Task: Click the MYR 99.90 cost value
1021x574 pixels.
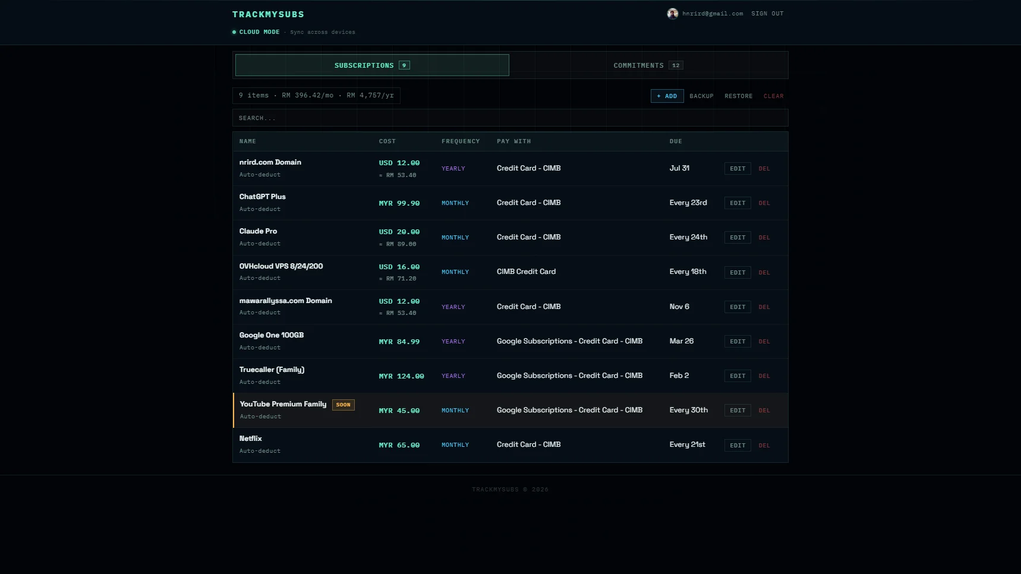Action: pyautogui.click(x=399, y=203)
